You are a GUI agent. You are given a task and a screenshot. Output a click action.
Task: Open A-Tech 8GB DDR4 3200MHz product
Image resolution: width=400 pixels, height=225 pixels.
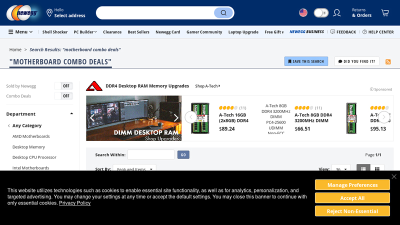pyautogui.click(x=313, y=118)
